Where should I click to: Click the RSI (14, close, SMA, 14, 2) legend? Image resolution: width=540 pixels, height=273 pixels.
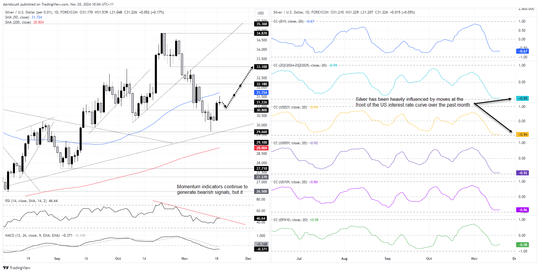(31, 201)
